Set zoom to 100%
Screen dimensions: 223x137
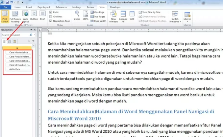pos(85,16)
